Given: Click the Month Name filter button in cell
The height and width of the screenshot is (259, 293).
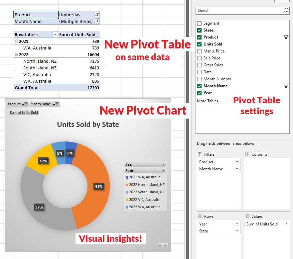Looking at the screenshot, I should pos(97,21).
